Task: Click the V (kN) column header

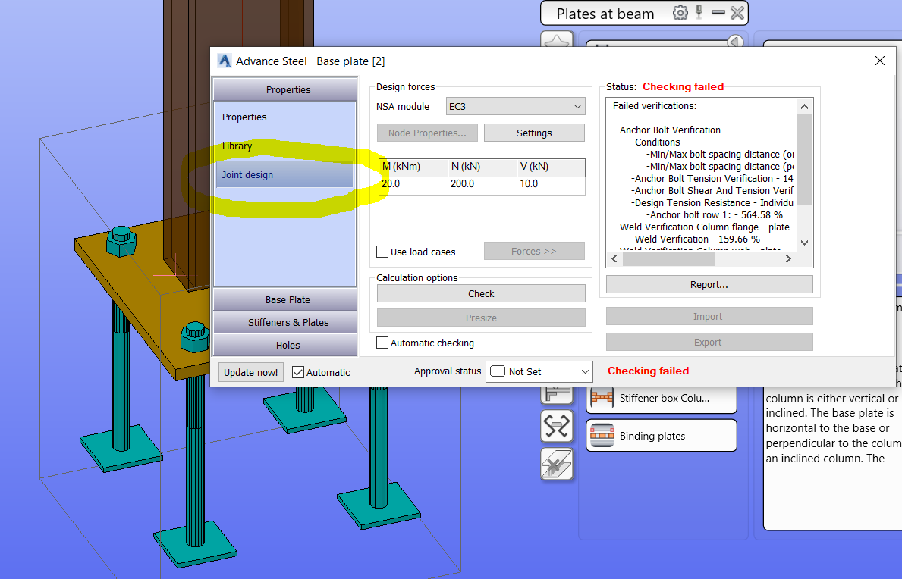Action: tap(551, 167)
